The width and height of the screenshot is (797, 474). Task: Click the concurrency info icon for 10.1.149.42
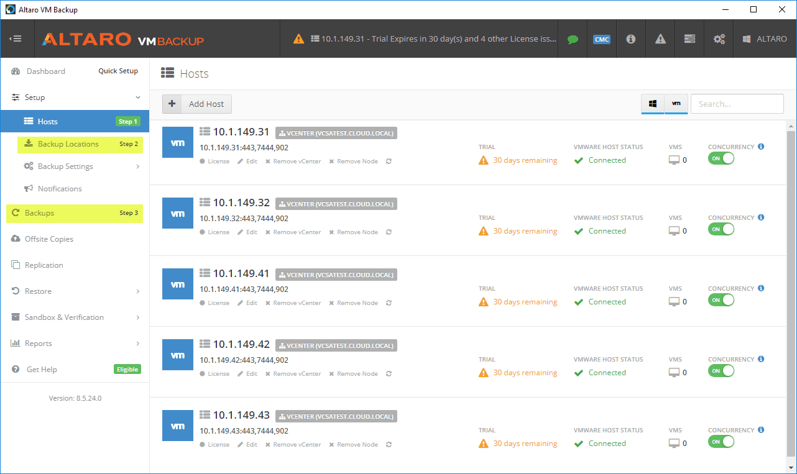click(x=762, y=359)
